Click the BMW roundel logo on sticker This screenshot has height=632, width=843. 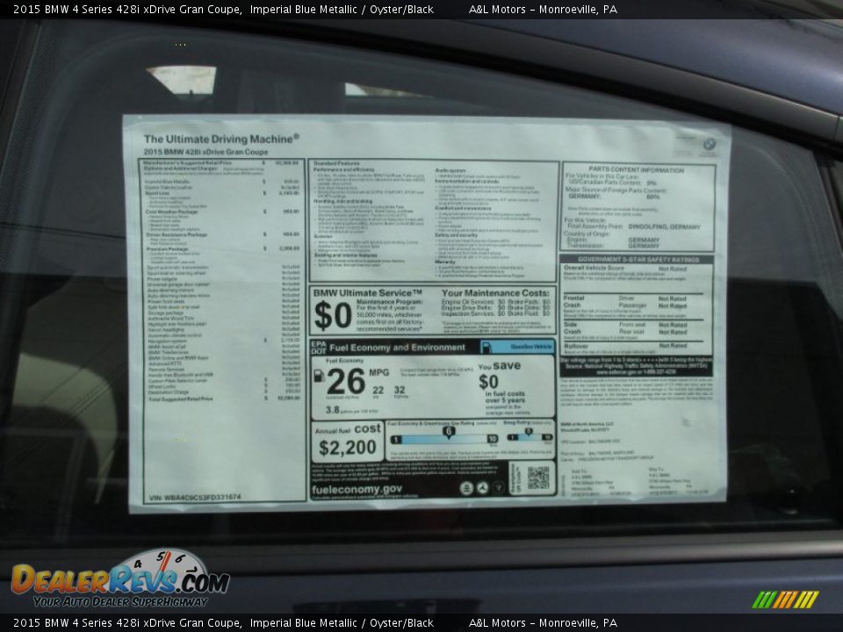pyautogui.click(x=708, y=144)
